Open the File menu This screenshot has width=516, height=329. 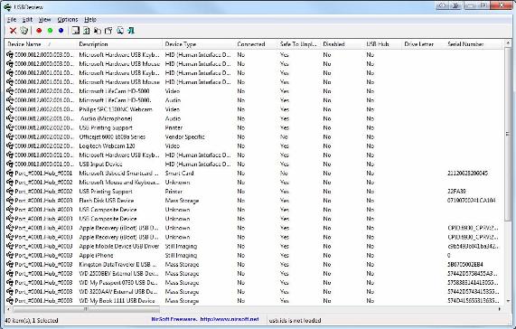click(12, 19)
